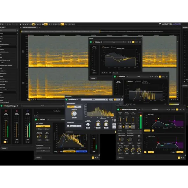
Task: Select Other in DeVerberate reverb estimation
Action: coord(78,107)
